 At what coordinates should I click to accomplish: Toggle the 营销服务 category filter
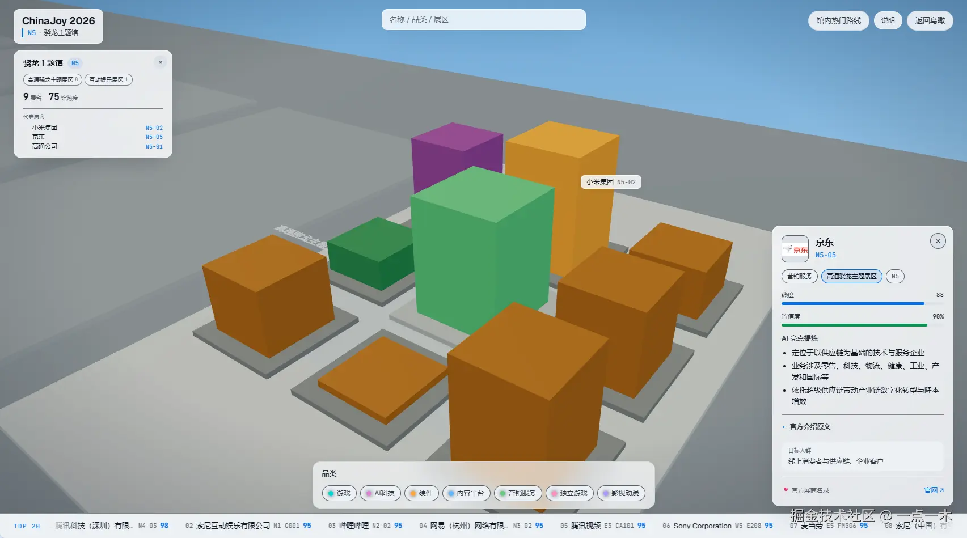518,493
